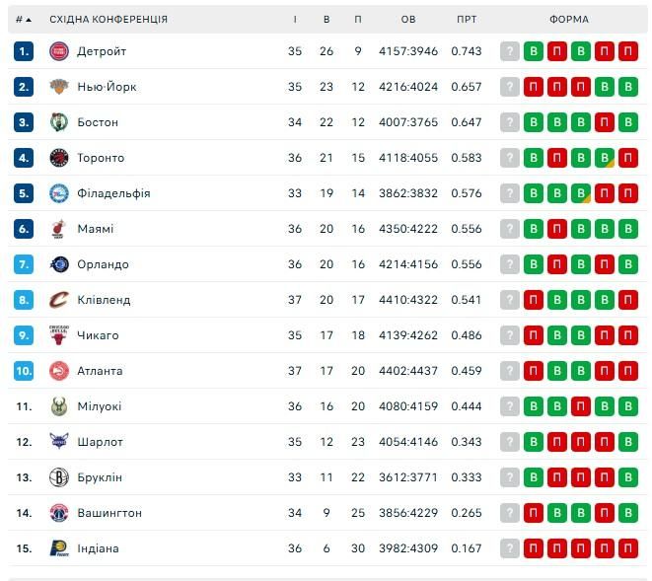Sort table by ПРТ column header
652x581 pixels.
click(467, 20)
